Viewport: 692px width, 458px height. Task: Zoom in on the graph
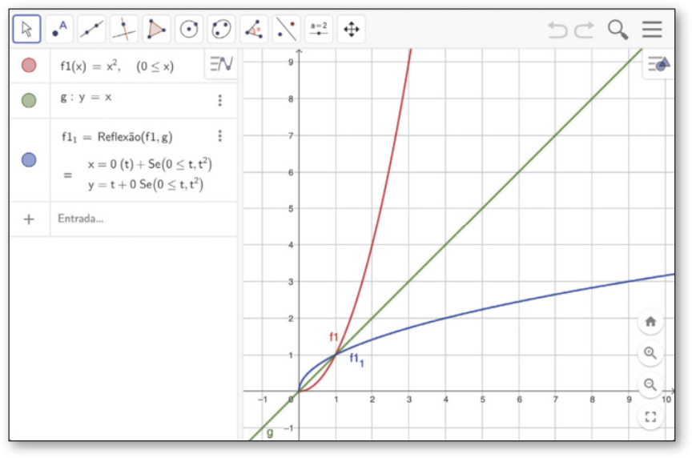click(x=650, y=353)
